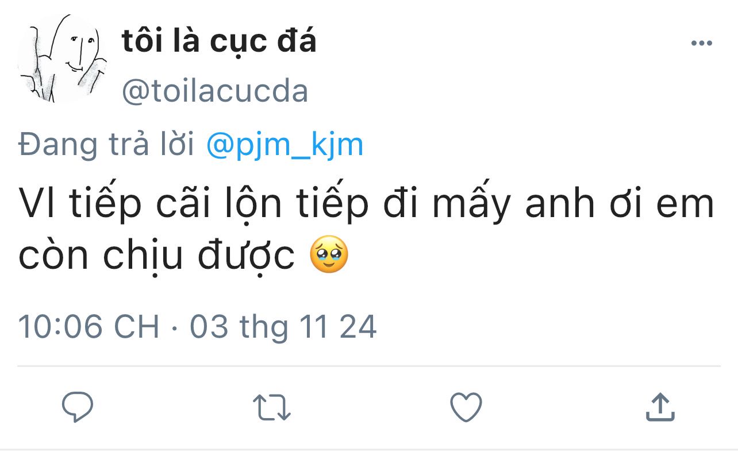Viewport: 738px width, 460px height.
Task: Click the tweet date "03 thg 11 24"
Action: 283,327
